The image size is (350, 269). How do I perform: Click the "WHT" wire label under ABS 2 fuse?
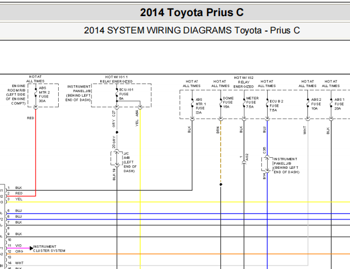(x=305, y=130)
